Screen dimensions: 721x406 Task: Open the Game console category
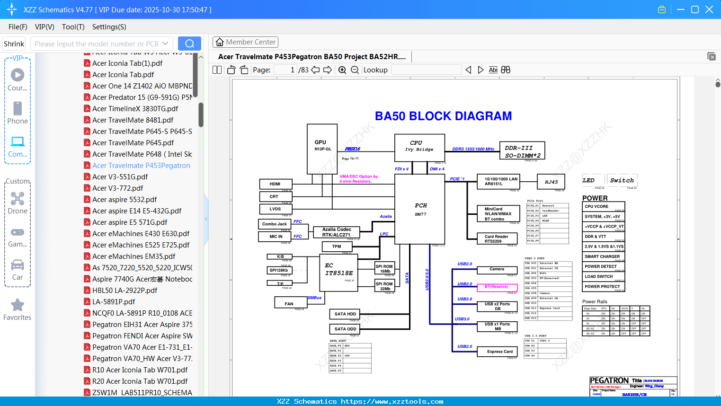pyautogui.click(x=18, y=237)
